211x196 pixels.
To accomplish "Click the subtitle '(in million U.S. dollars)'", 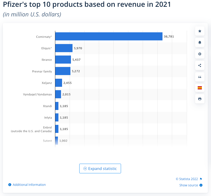I will point(32,14).
